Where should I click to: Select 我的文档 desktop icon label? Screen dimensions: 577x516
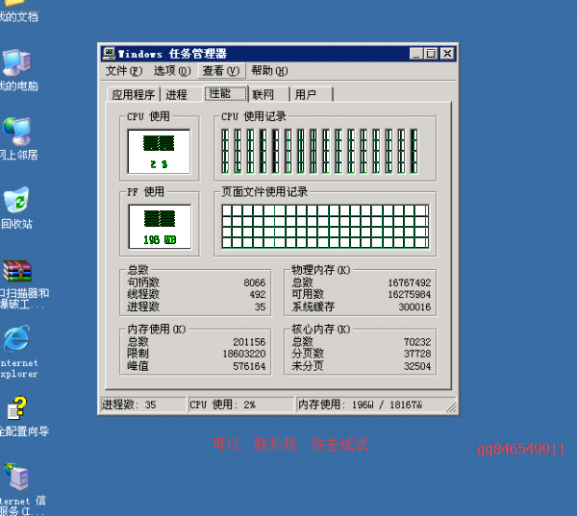coord(18,17)
